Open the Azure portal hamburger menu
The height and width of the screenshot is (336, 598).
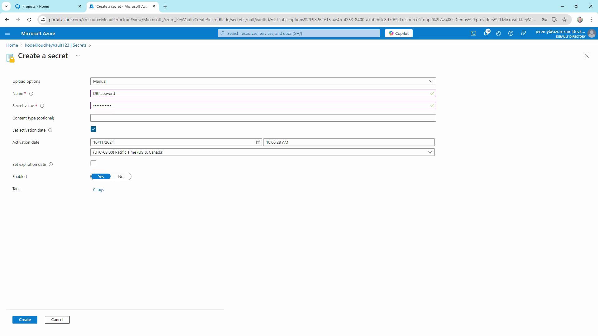pyautogui.click(x=7, y=33)
